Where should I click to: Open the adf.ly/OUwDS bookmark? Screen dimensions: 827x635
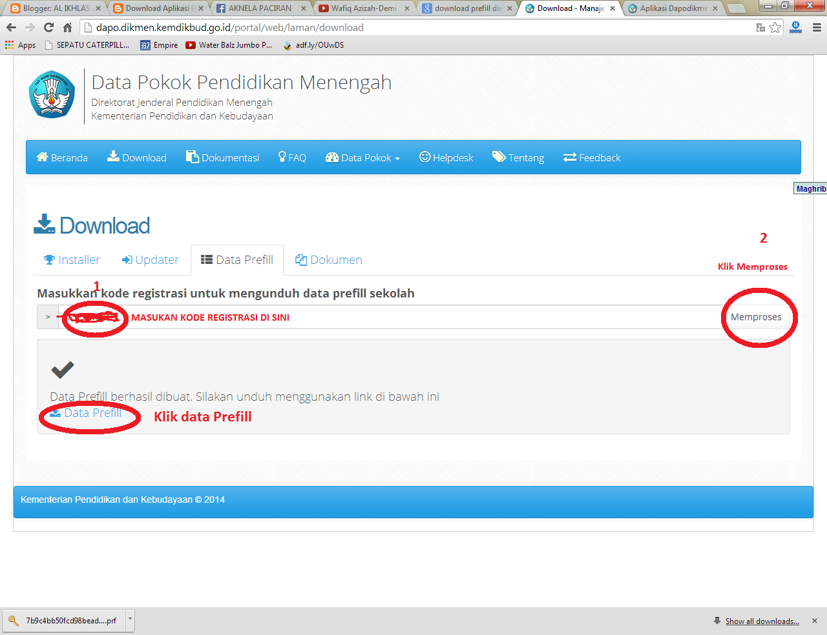coord(314,45)
